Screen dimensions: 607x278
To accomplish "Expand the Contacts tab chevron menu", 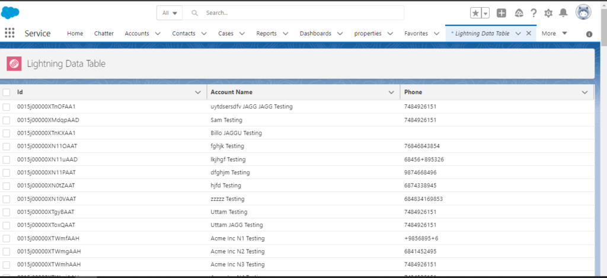I will point(204,34).
